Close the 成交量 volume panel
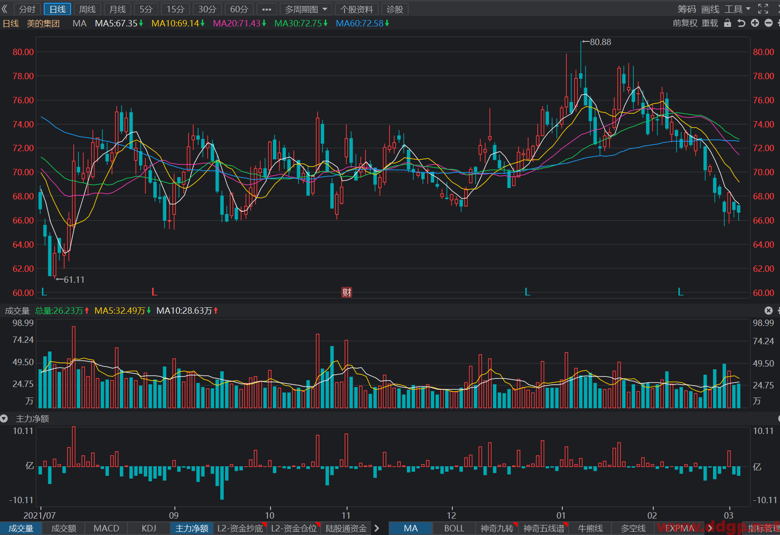780x535 pixels. [769, 311]
